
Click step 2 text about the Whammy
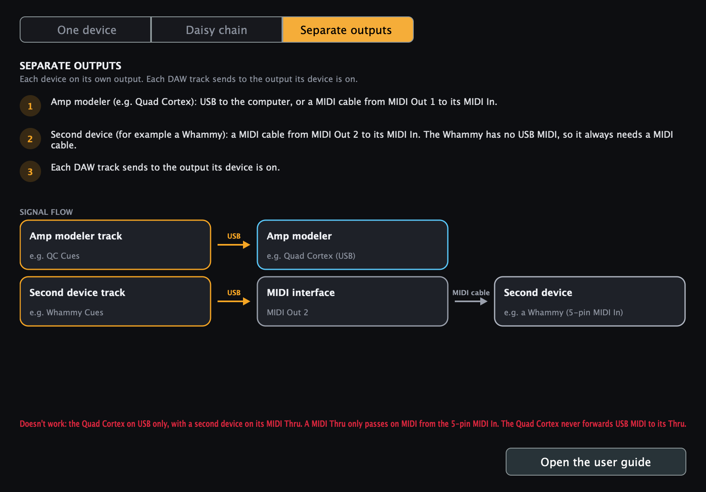pyautogui.click(x=362, y=139)
